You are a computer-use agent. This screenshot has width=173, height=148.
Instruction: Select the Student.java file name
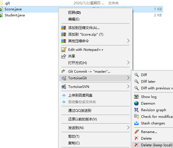pyautogui.click(x=15, y=15)
